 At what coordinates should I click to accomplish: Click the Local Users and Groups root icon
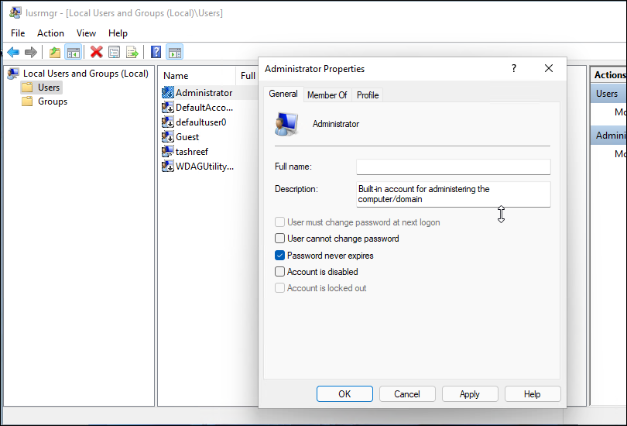(13, 74)
